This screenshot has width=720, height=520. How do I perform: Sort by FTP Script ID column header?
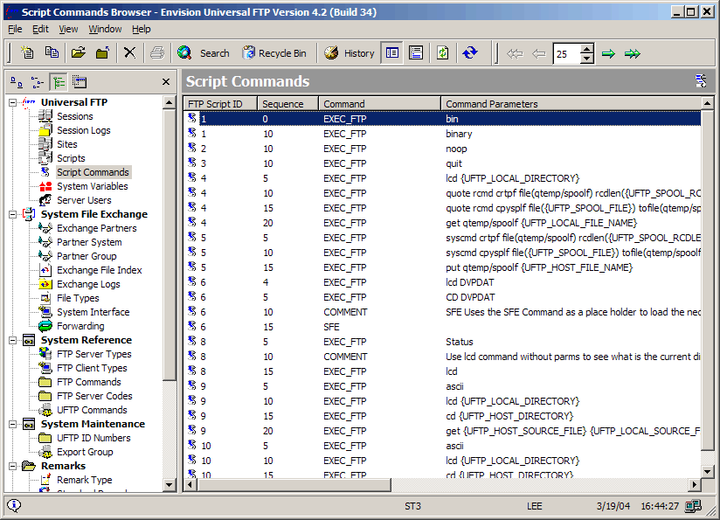coord(220,104)
